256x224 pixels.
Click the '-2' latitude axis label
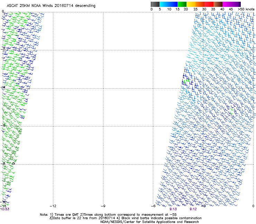coord(3,49)
